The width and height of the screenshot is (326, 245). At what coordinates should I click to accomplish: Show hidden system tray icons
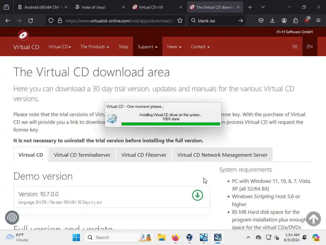248,237
